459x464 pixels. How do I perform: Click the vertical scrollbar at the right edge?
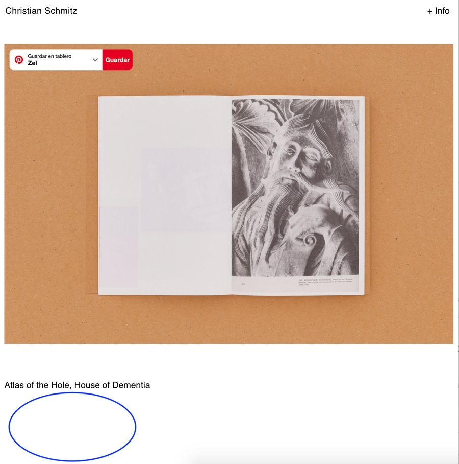[457, 232]
